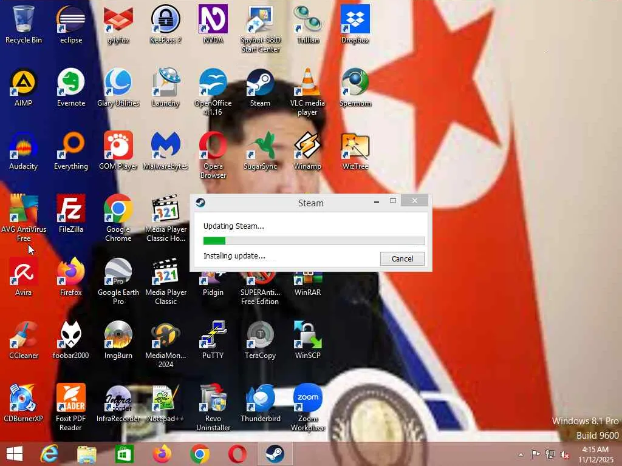The image size is (622, 466).
Task: Select the WizTree desktop shortcut
Action: coord(355,151)
